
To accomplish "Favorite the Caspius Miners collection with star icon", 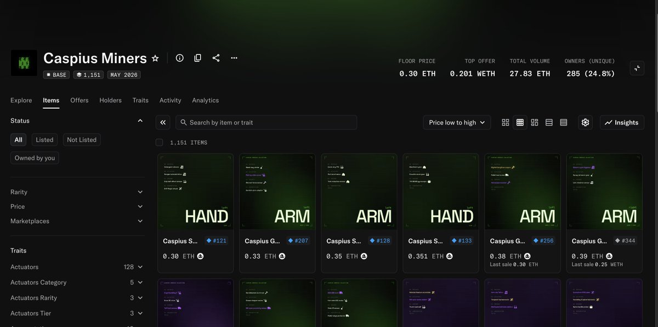I will pos(155,58).
